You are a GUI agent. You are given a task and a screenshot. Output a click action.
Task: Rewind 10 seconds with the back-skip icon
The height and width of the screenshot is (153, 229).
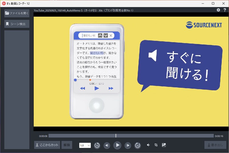(x=97, y=145)
